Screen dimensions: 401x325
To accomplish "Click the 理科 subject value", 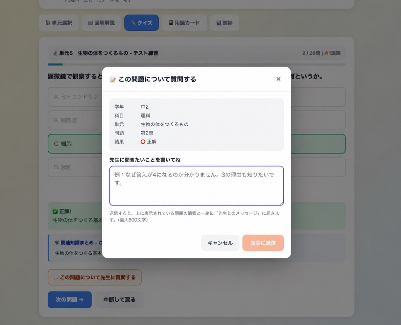I will point(146,116).
